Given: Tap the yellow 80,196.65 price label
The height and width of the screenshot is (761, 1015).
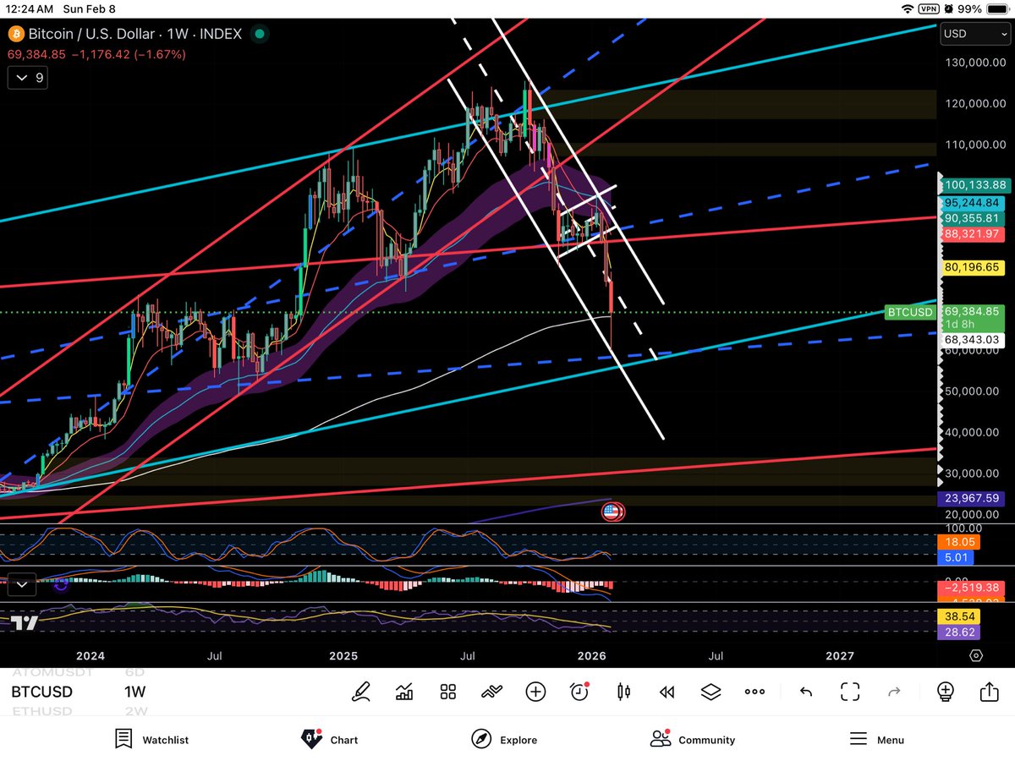Looking at the screenshot, I should pyautogui.click(x=972, y=266).
